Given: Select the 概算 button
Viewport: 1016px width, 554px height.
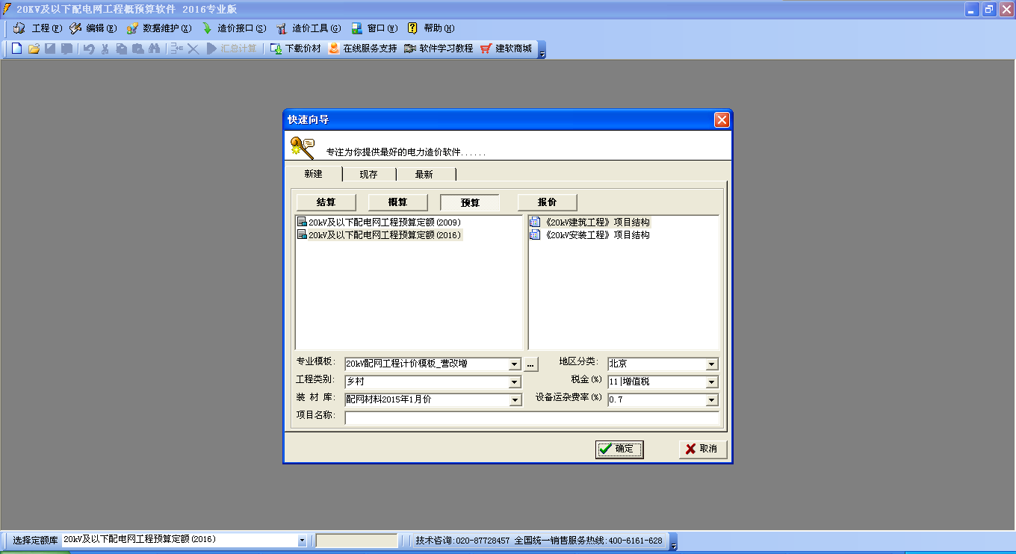Looking at the screenshot, I should 398,202.
